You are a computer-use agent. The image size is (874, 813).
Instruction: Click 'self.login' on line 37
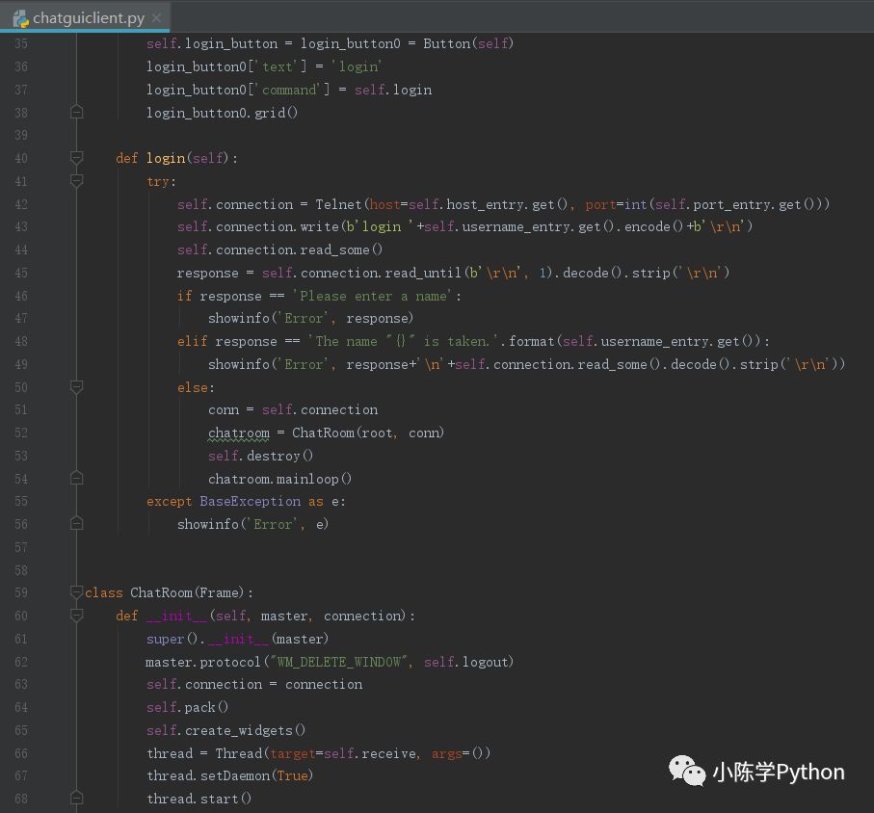(x=393, y=90)
